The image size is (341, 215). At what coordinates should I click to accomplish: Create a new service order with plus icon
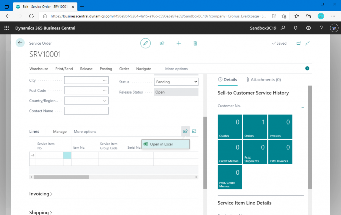[x=179, y=43]
